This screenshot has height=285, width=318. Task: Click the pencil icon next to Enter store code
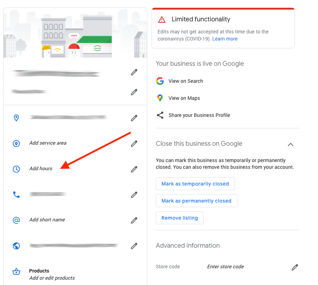(x=295, y=267)
